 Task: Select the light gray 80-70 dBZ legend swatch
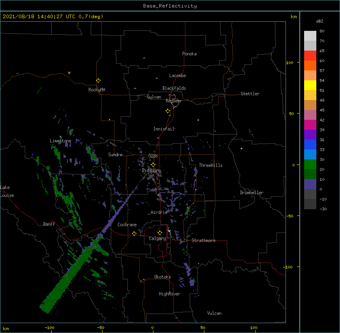tap(310, 36)
